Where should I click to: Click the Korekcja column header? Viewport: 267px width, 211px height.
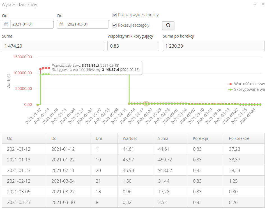(x=200, y=138)
